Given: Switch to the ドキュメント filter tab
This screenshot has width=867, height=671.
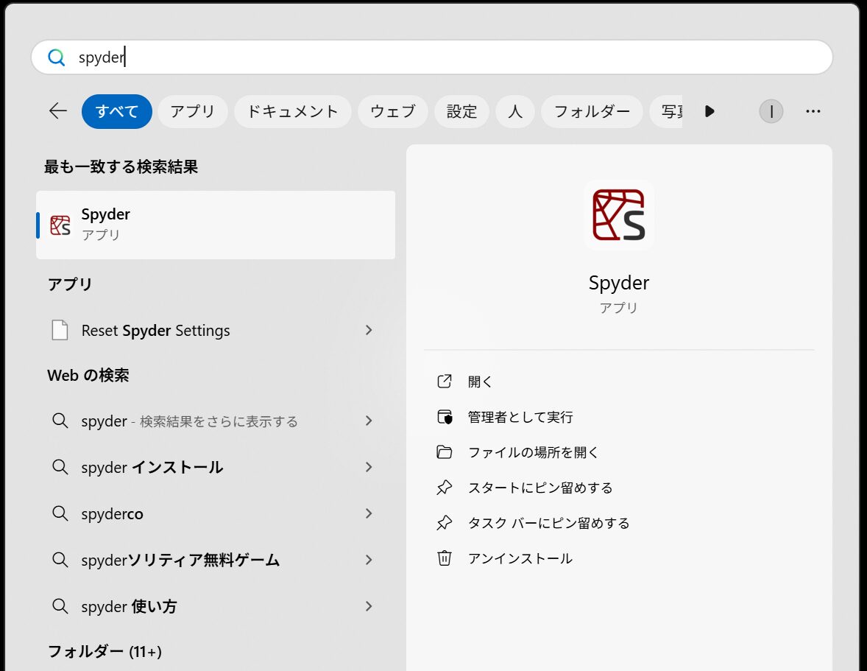Looking at the screenshot, I should tap(292, 111).
